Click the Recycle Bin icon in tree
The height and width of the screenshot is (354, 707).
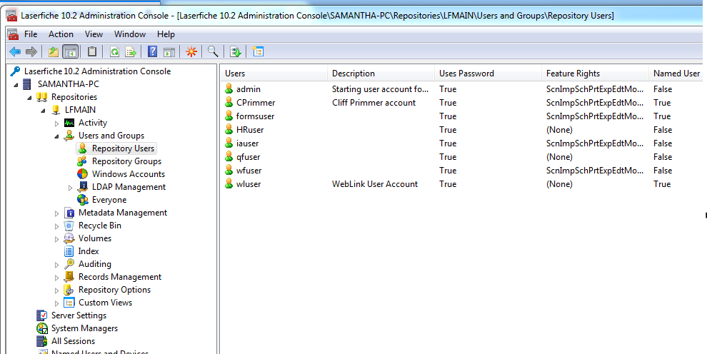coord(69,226)
